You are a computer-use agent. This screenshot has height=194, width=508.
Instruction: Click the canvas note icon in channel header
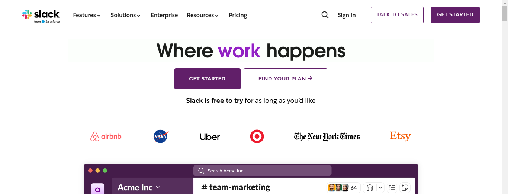coord(405,188)
